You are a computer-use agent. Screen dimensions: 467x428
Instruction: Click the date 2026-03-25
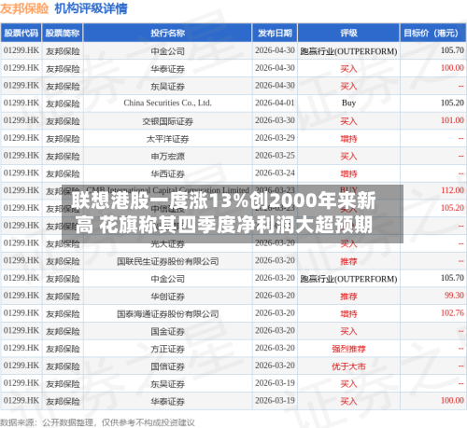pyautogui.click(x=275, y=156)
